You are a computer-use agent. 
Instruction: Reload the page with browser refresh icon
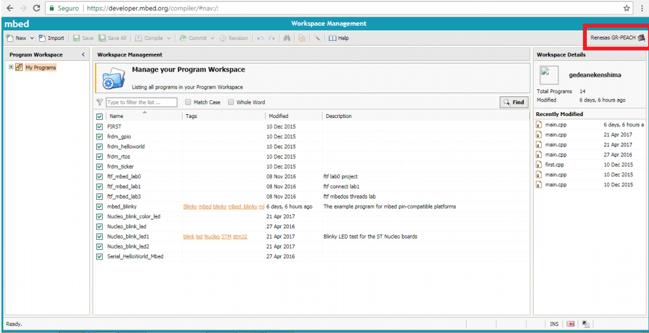36,8
